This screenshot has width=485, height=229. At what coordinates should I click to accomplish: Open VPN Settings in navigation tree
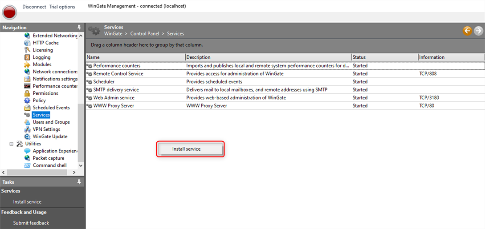tap(46, 129)
